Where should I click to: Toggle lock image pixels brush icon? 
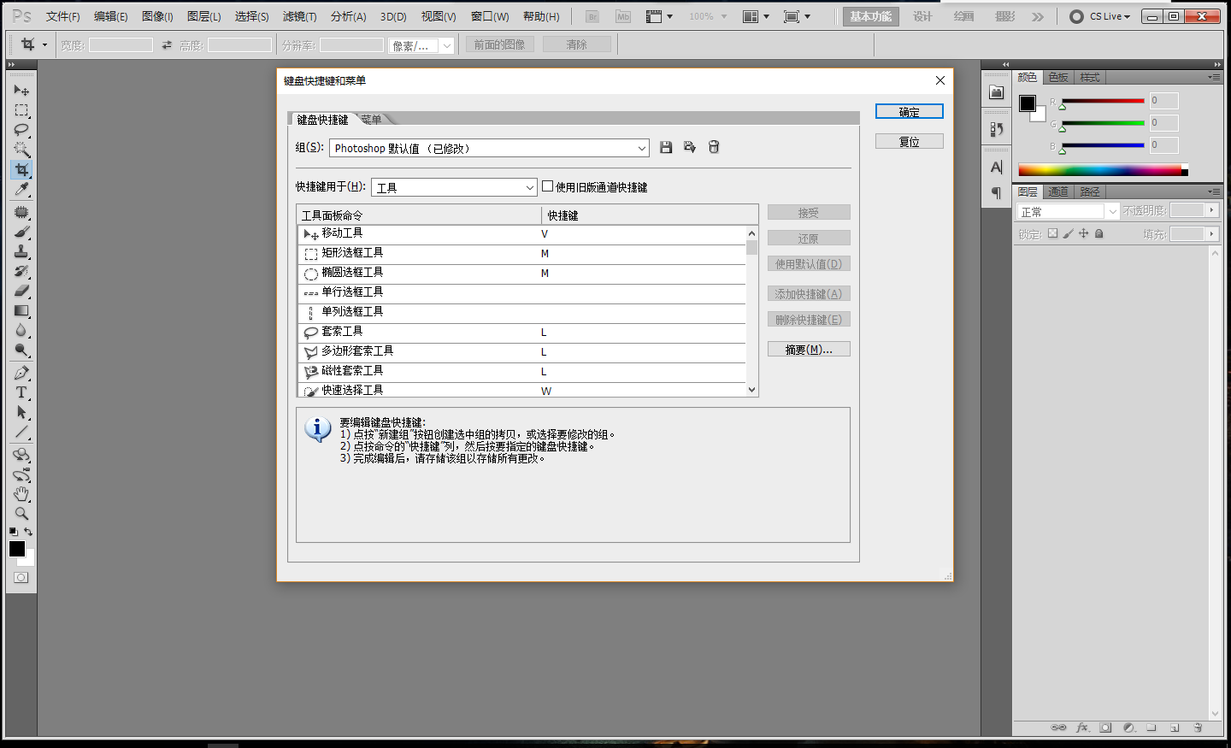coord(1068,233)
